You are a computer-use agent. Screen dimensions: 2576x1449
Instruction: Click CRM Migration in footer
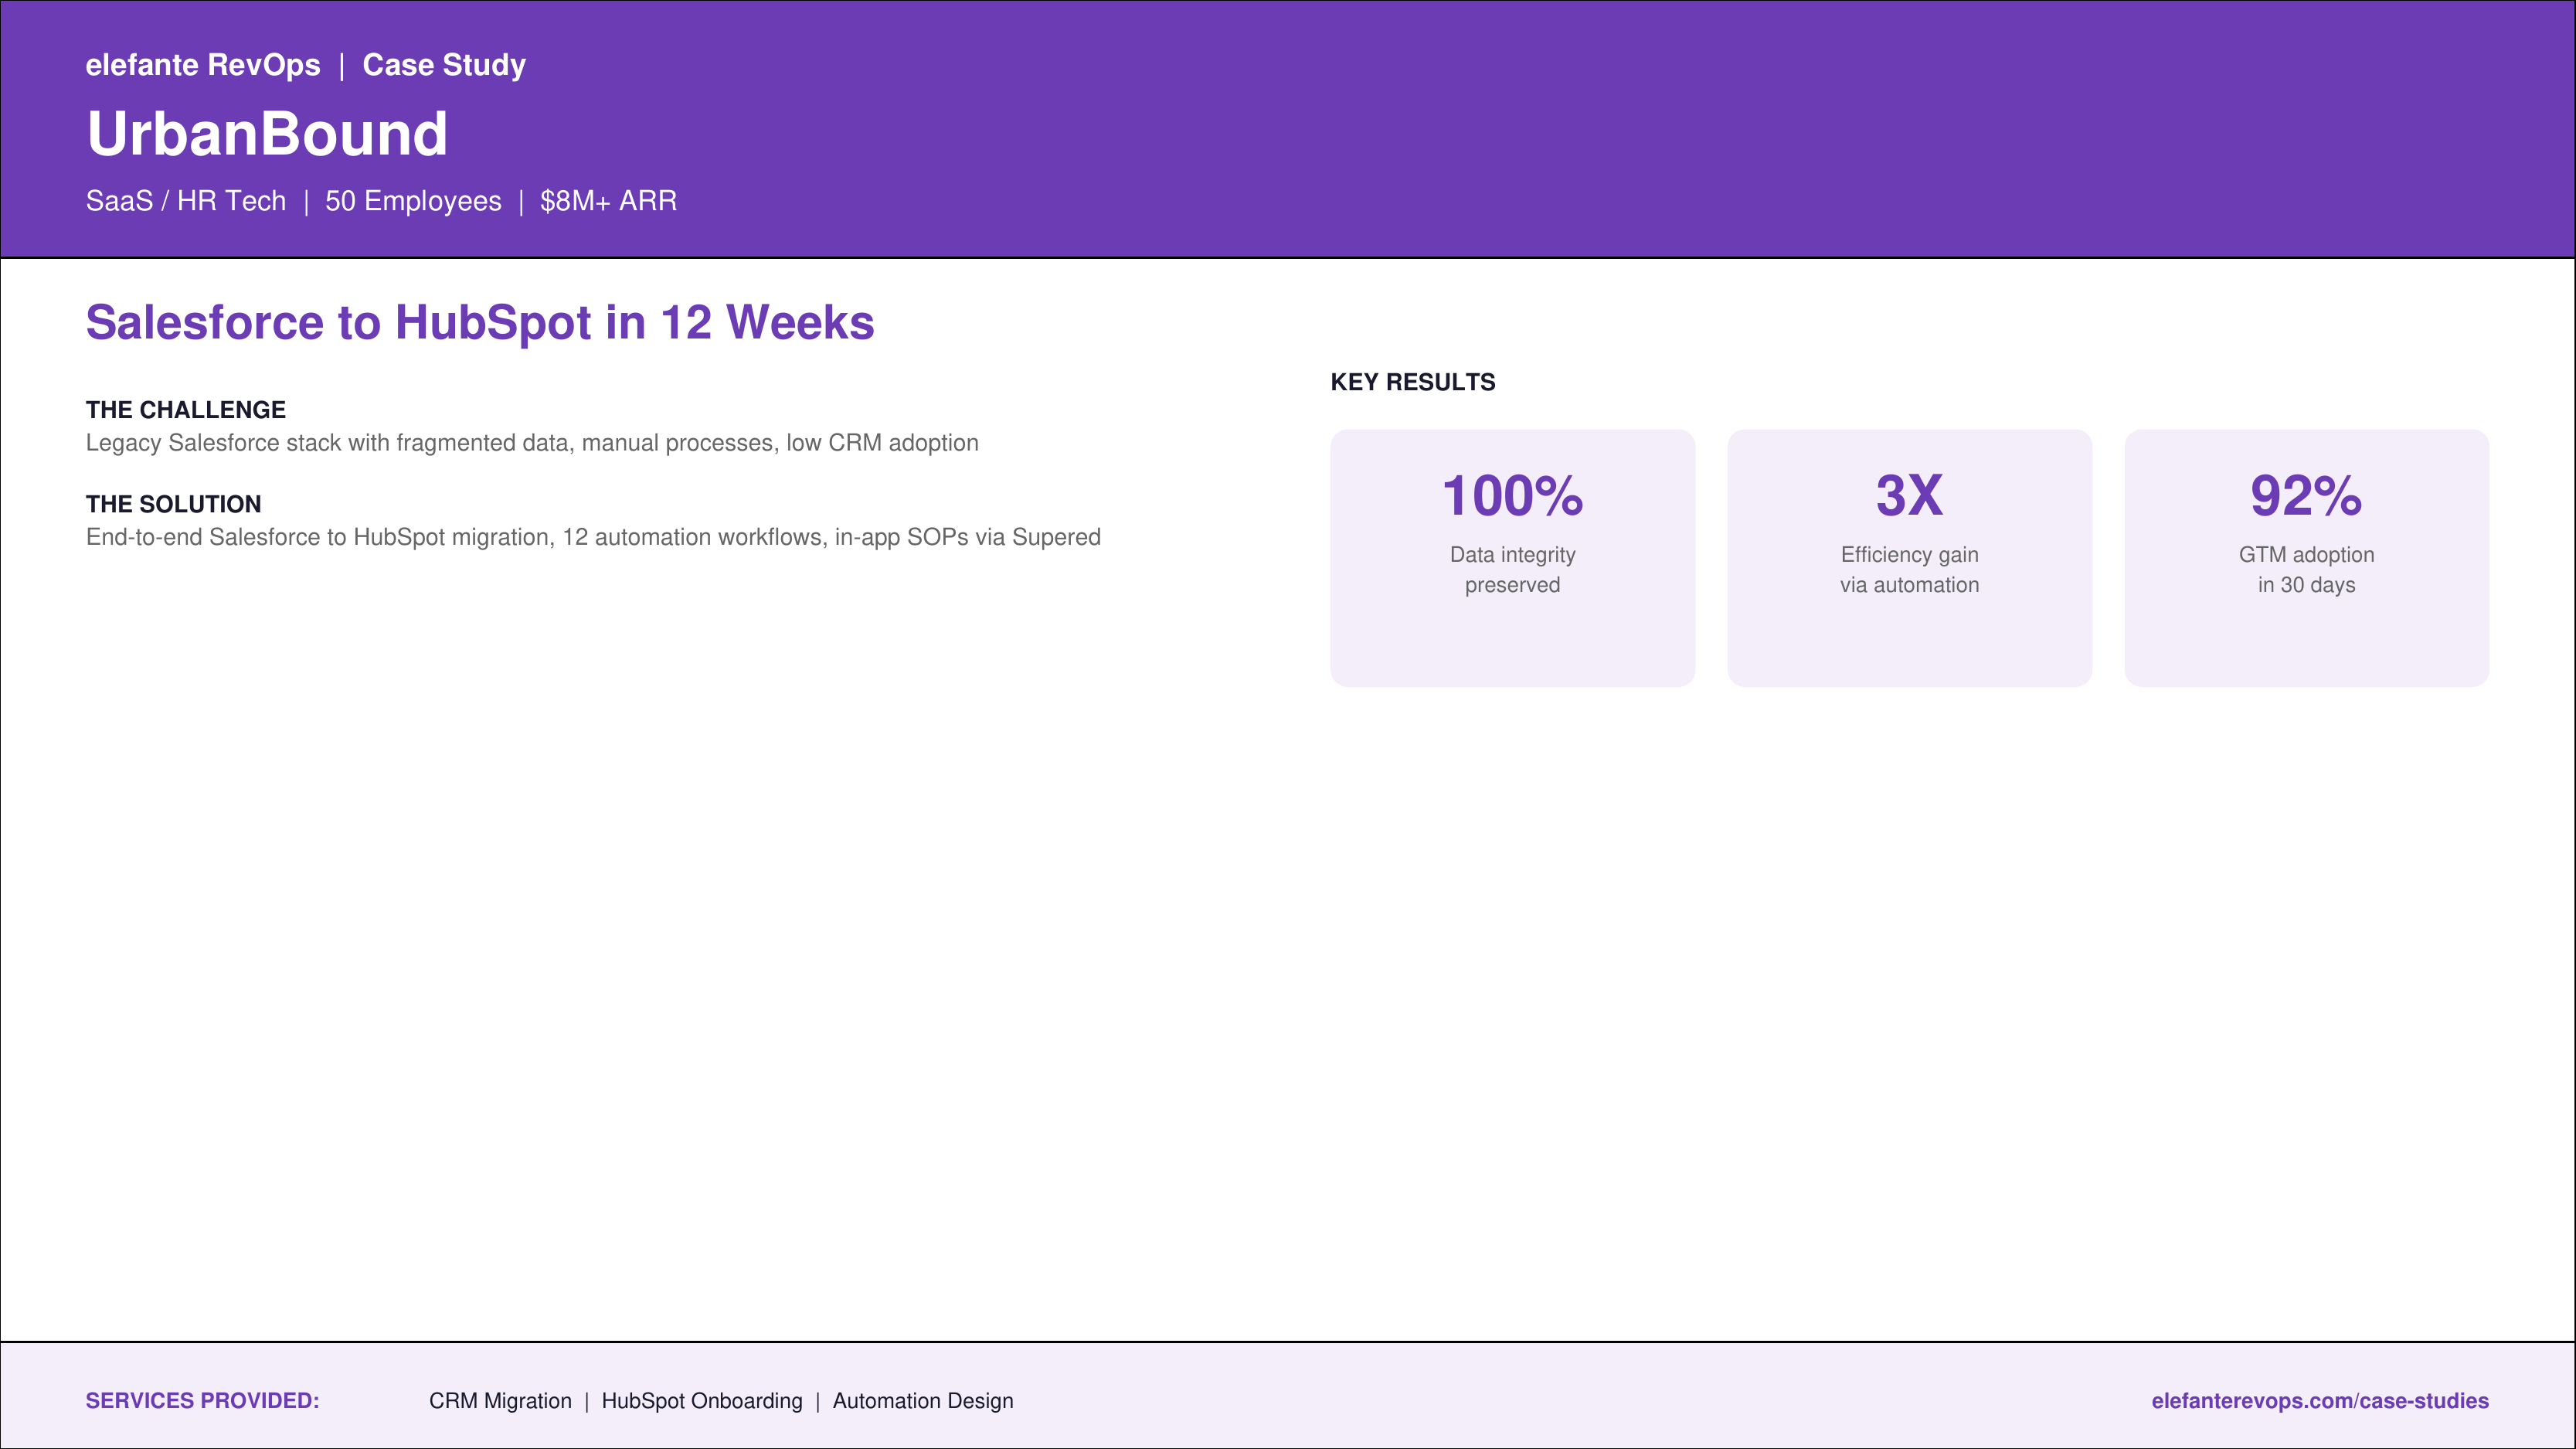click(x=500, y=1401)
